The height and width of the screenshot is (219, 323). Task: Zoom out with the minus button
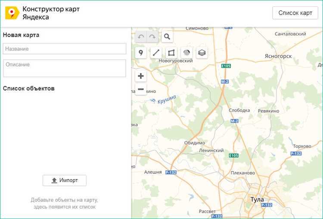(x=141, y=89)
